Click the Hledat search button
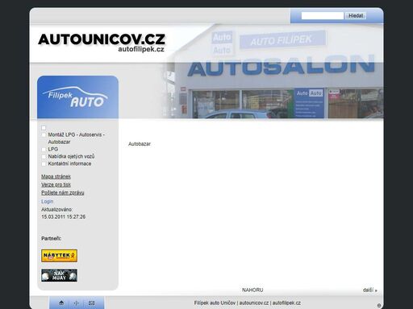The width and height of the screenshot is (413, 309). pyautogui.click(x=356, y=16)
